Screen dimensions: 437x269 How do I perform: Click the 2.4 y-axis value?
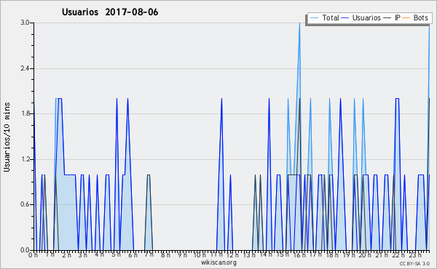(25, 68)
